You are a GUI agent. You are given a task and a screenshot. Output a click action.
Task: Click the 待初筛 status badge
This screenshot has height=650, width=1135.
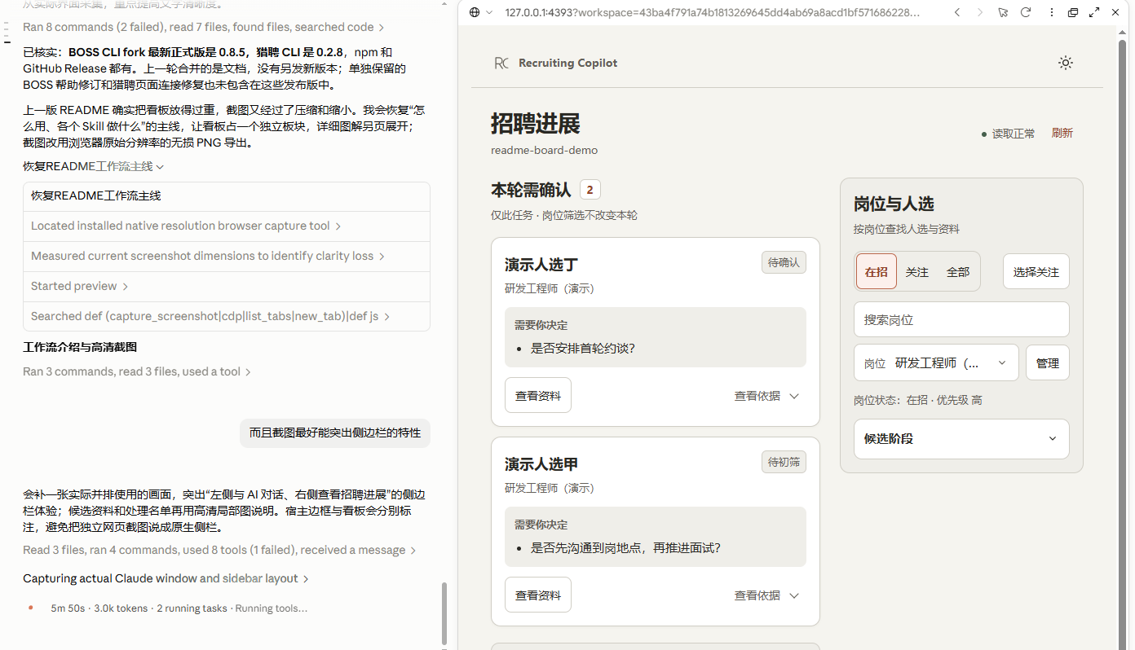[x=784, y=462]
